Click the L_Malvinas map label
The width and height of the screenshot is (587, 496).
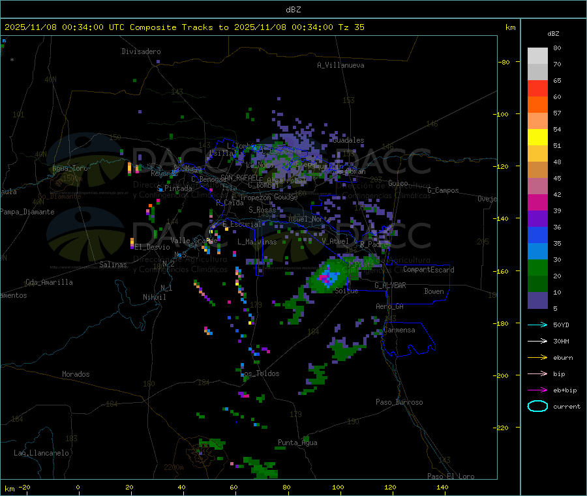[x=257, y=242]
